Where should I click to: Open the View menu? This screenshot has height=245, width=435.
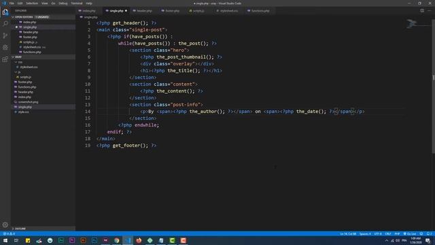tap(45, 3)
